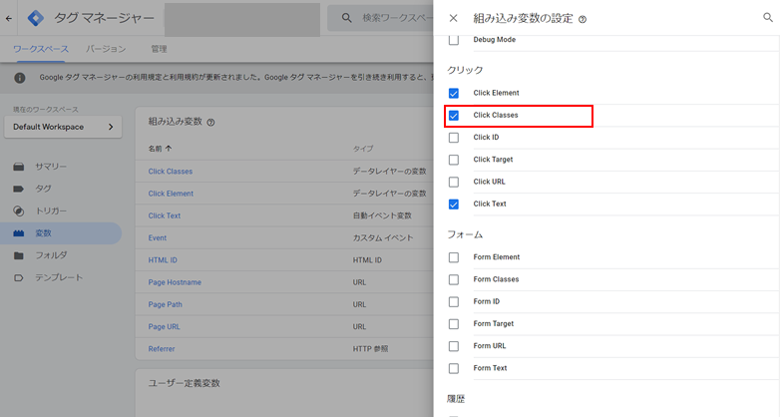
Task: Enable the Form URL checkbox
Action: pos(454,346)
